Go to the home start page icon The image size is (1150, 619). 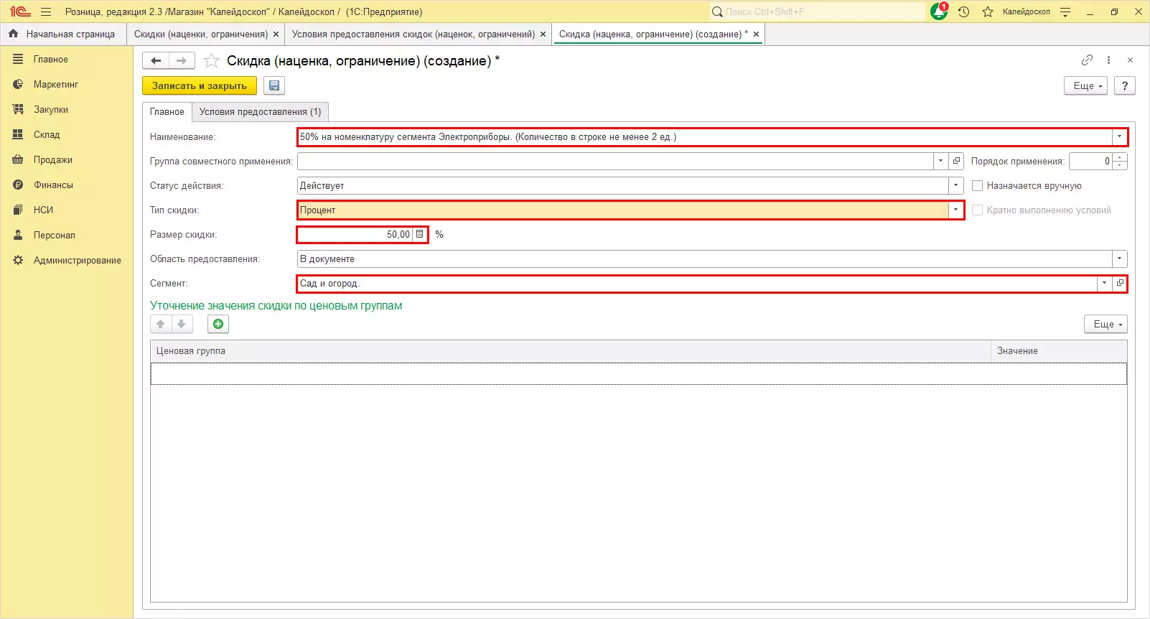13,34
